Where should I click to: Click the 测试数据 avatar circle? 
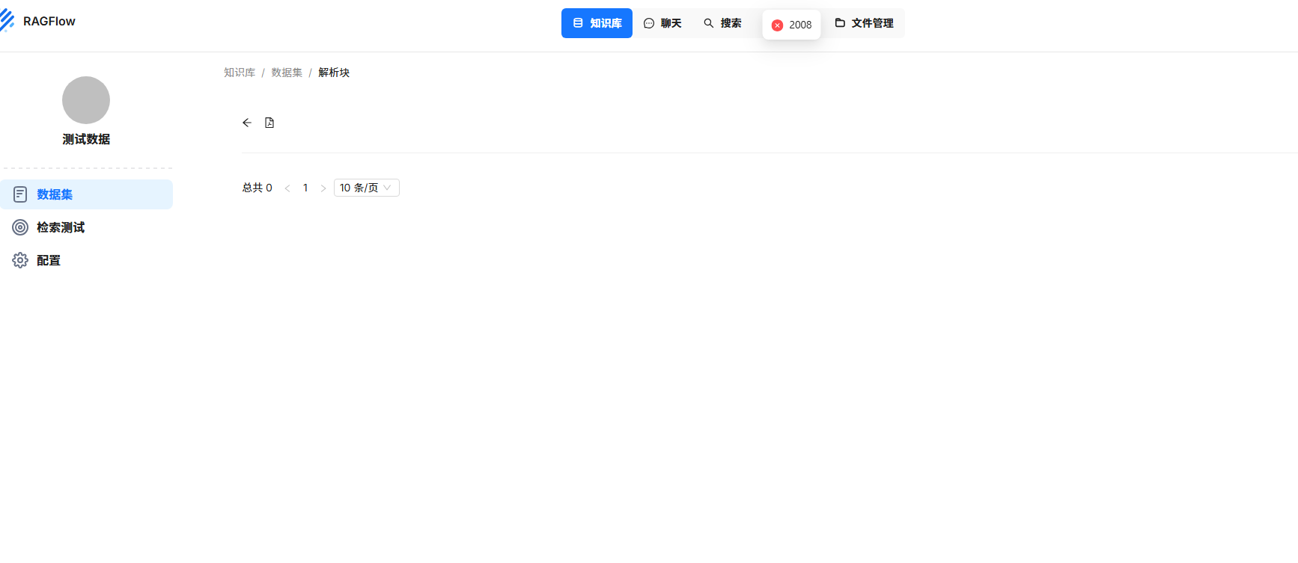tap(86, 100)
